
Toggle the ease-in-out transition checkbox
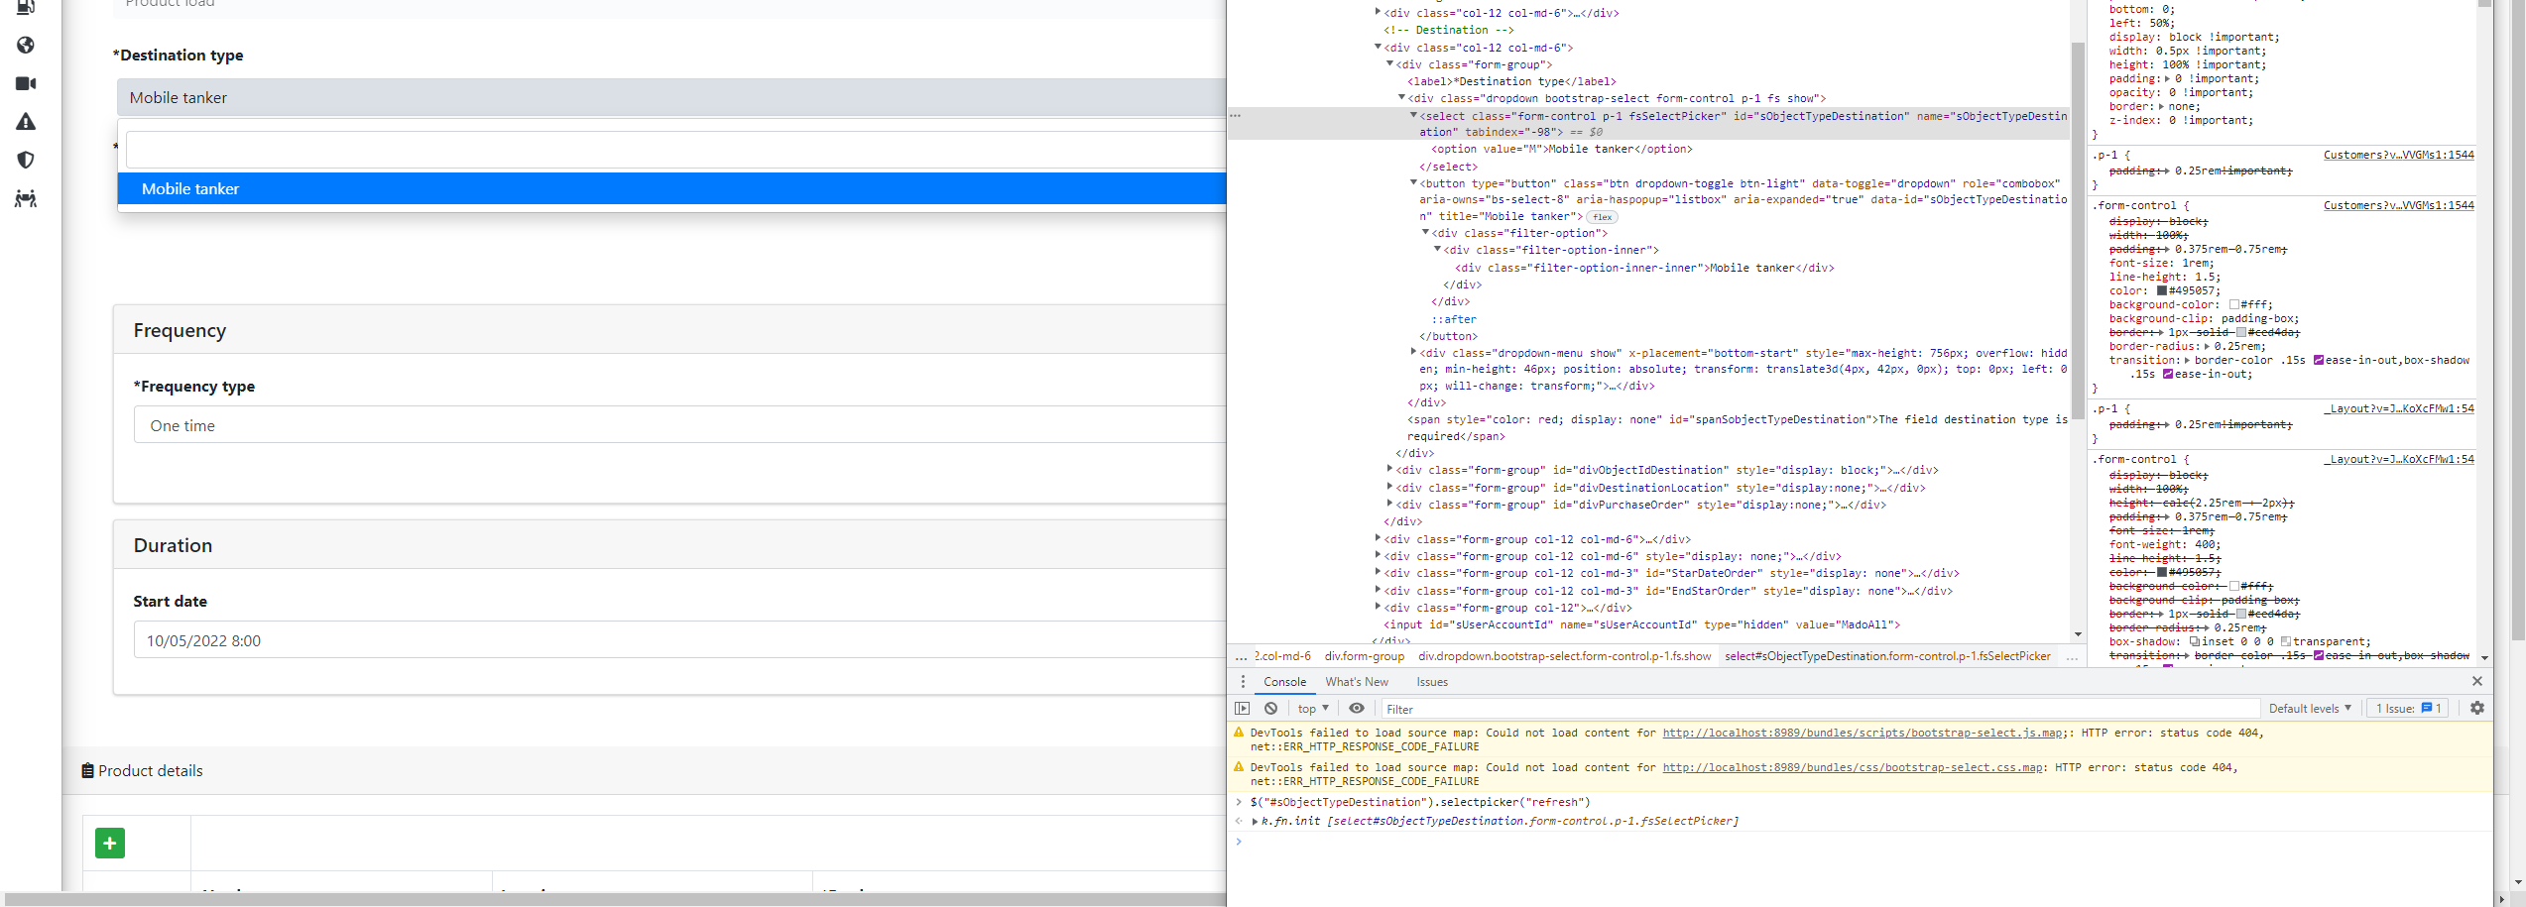[x=2318, y=360]
